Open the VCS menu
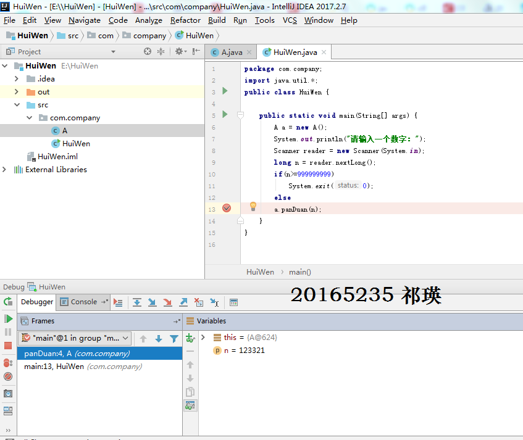 tap(290, 20)
